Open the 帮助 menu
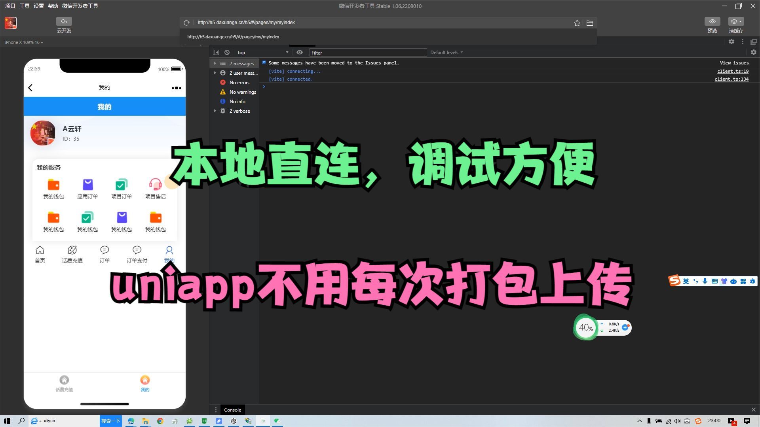 [53, 6]
